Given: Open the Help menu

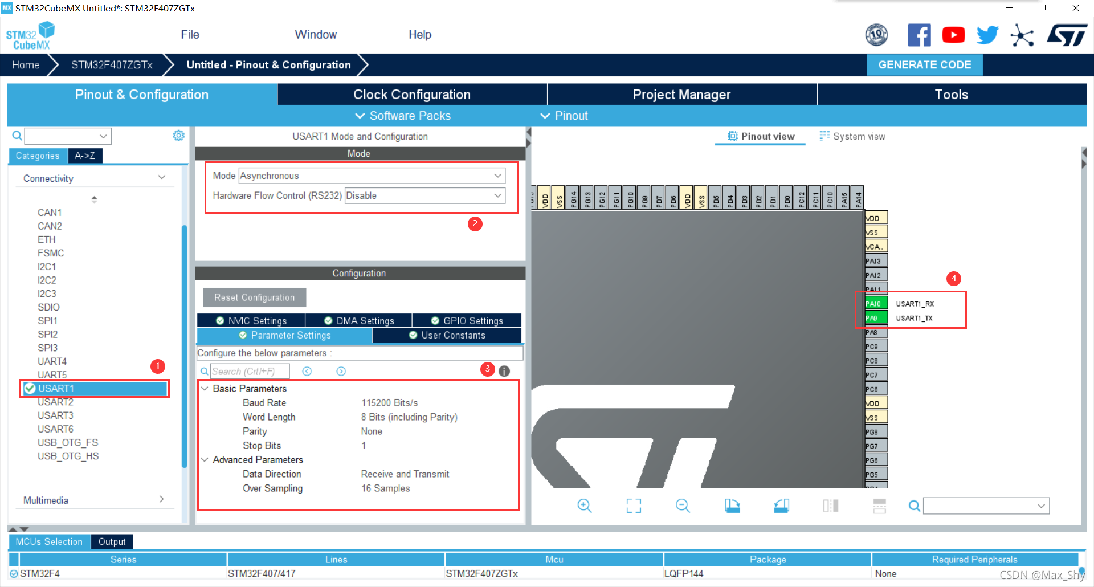Looking at the screenshot, I should pos(420,35).
